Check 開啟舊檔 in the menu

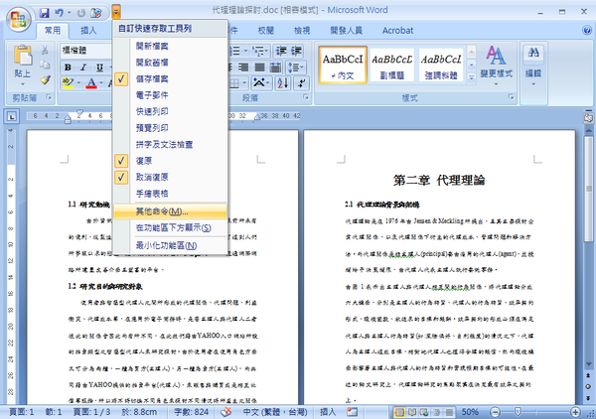click(170, 63)
